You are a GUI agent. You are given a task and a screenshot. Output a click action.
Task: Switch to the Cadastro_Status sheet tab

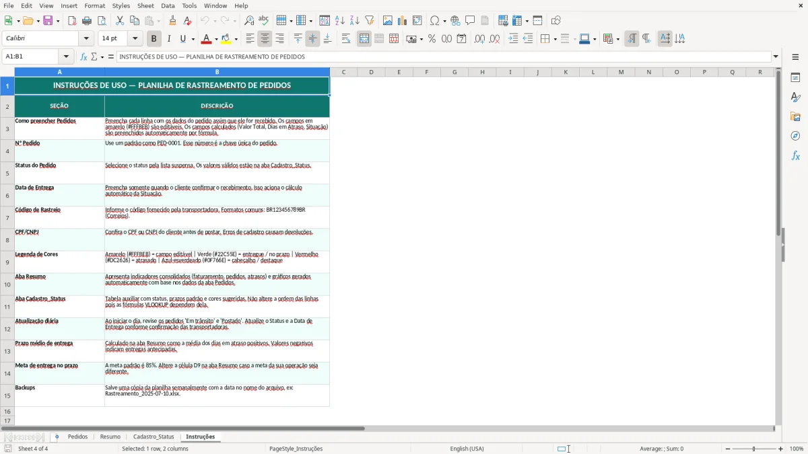point(154,437)
